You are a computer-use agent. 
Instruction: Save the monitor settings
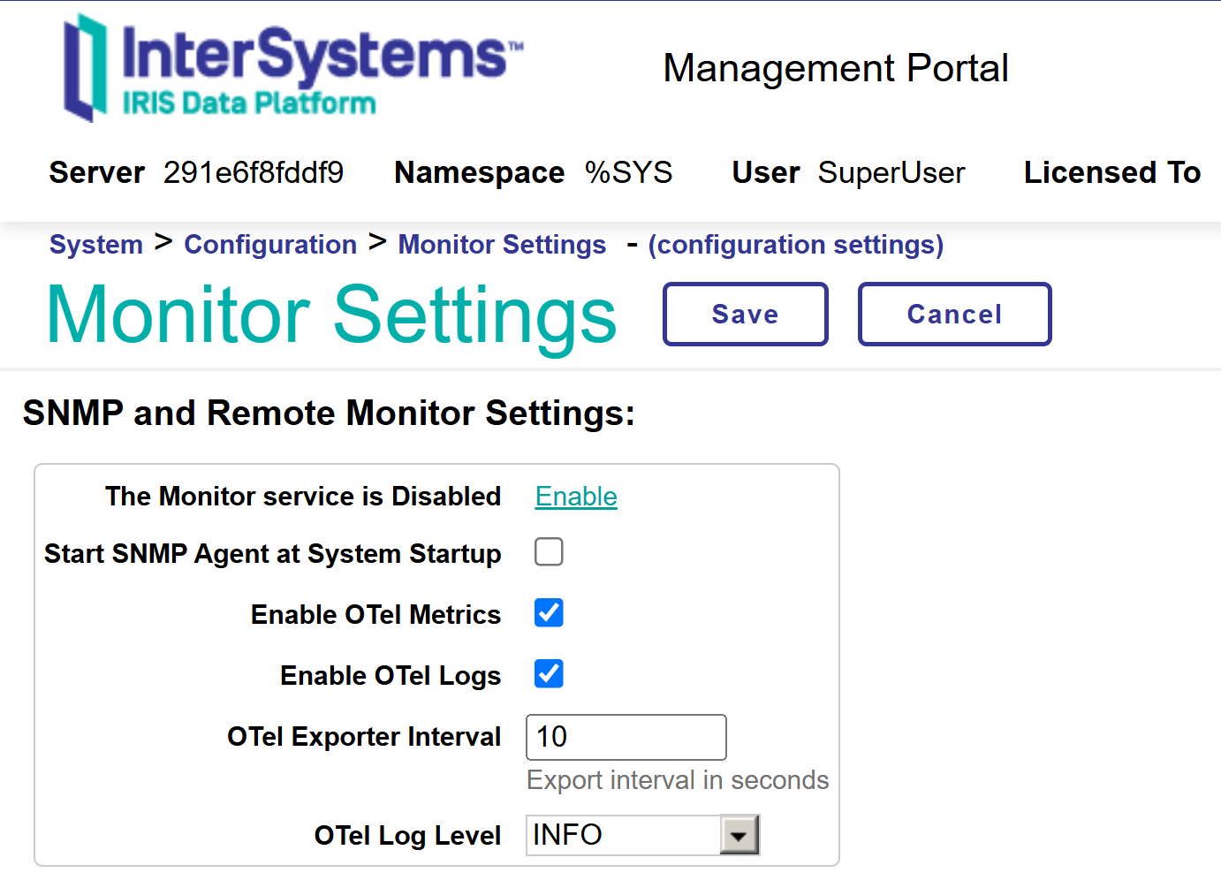coord(745,315)
